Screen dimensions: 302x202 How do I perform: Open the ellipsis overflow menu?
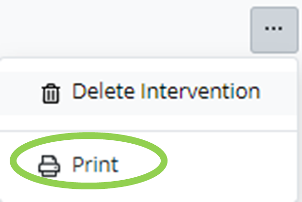click(274, 30)
